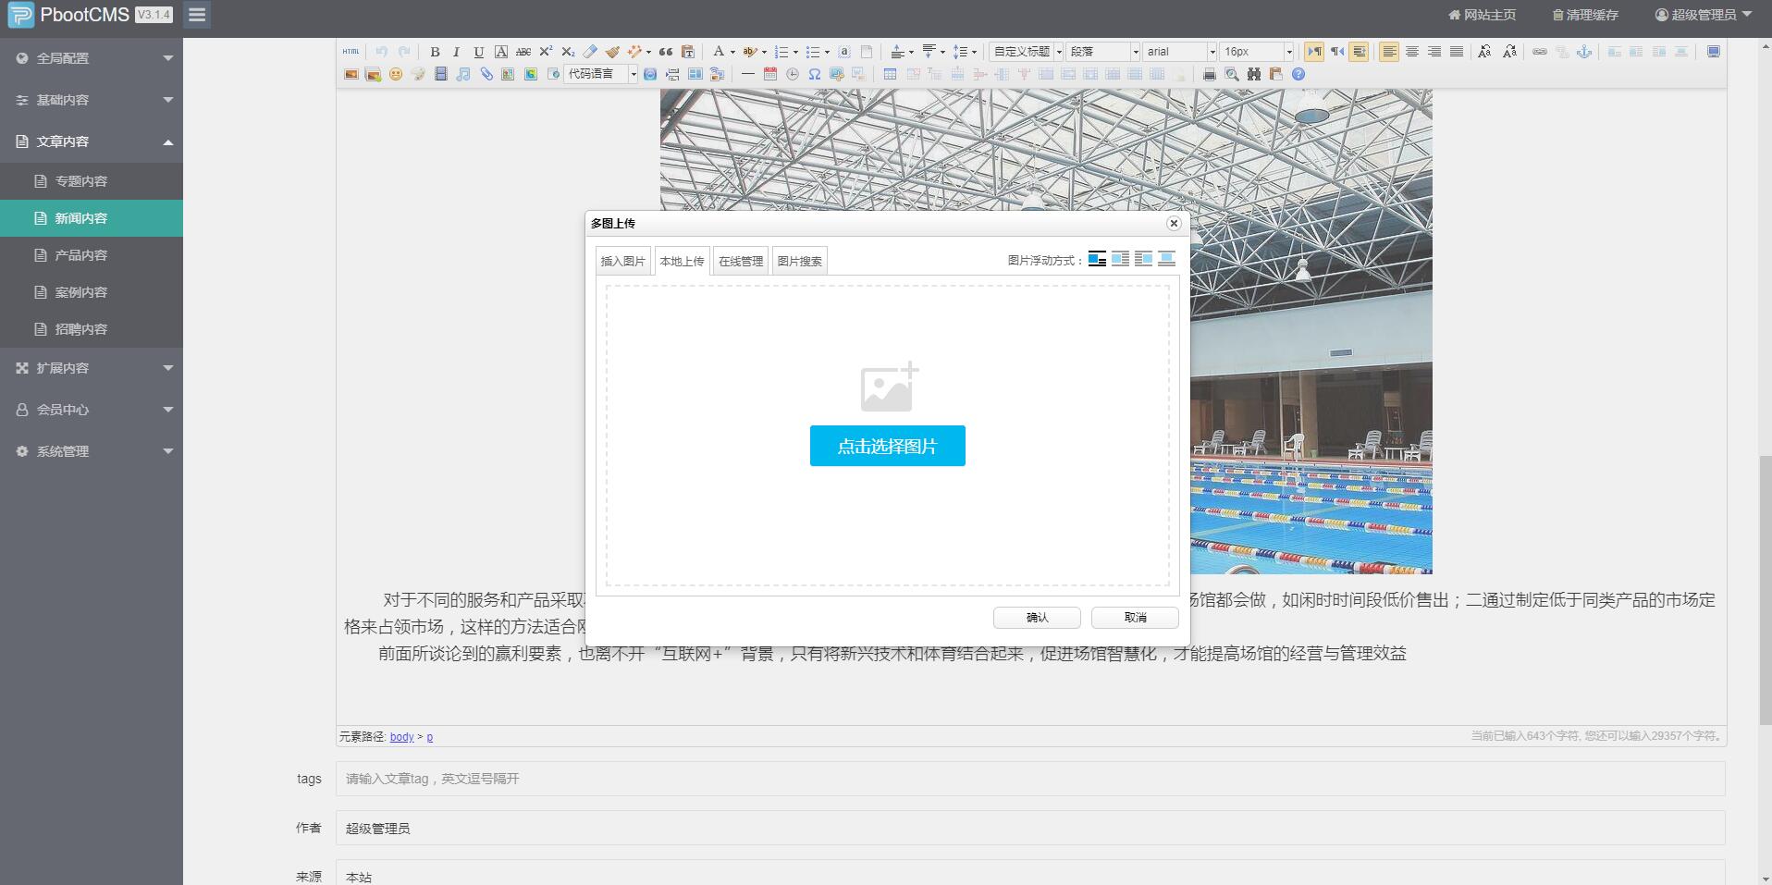Open the arial font family dropdown

click(x=1177, y=52)
